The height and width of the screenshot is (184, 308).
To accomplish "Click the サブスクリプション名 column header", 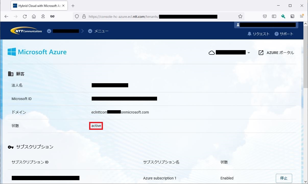I will (x=161, y=162).
